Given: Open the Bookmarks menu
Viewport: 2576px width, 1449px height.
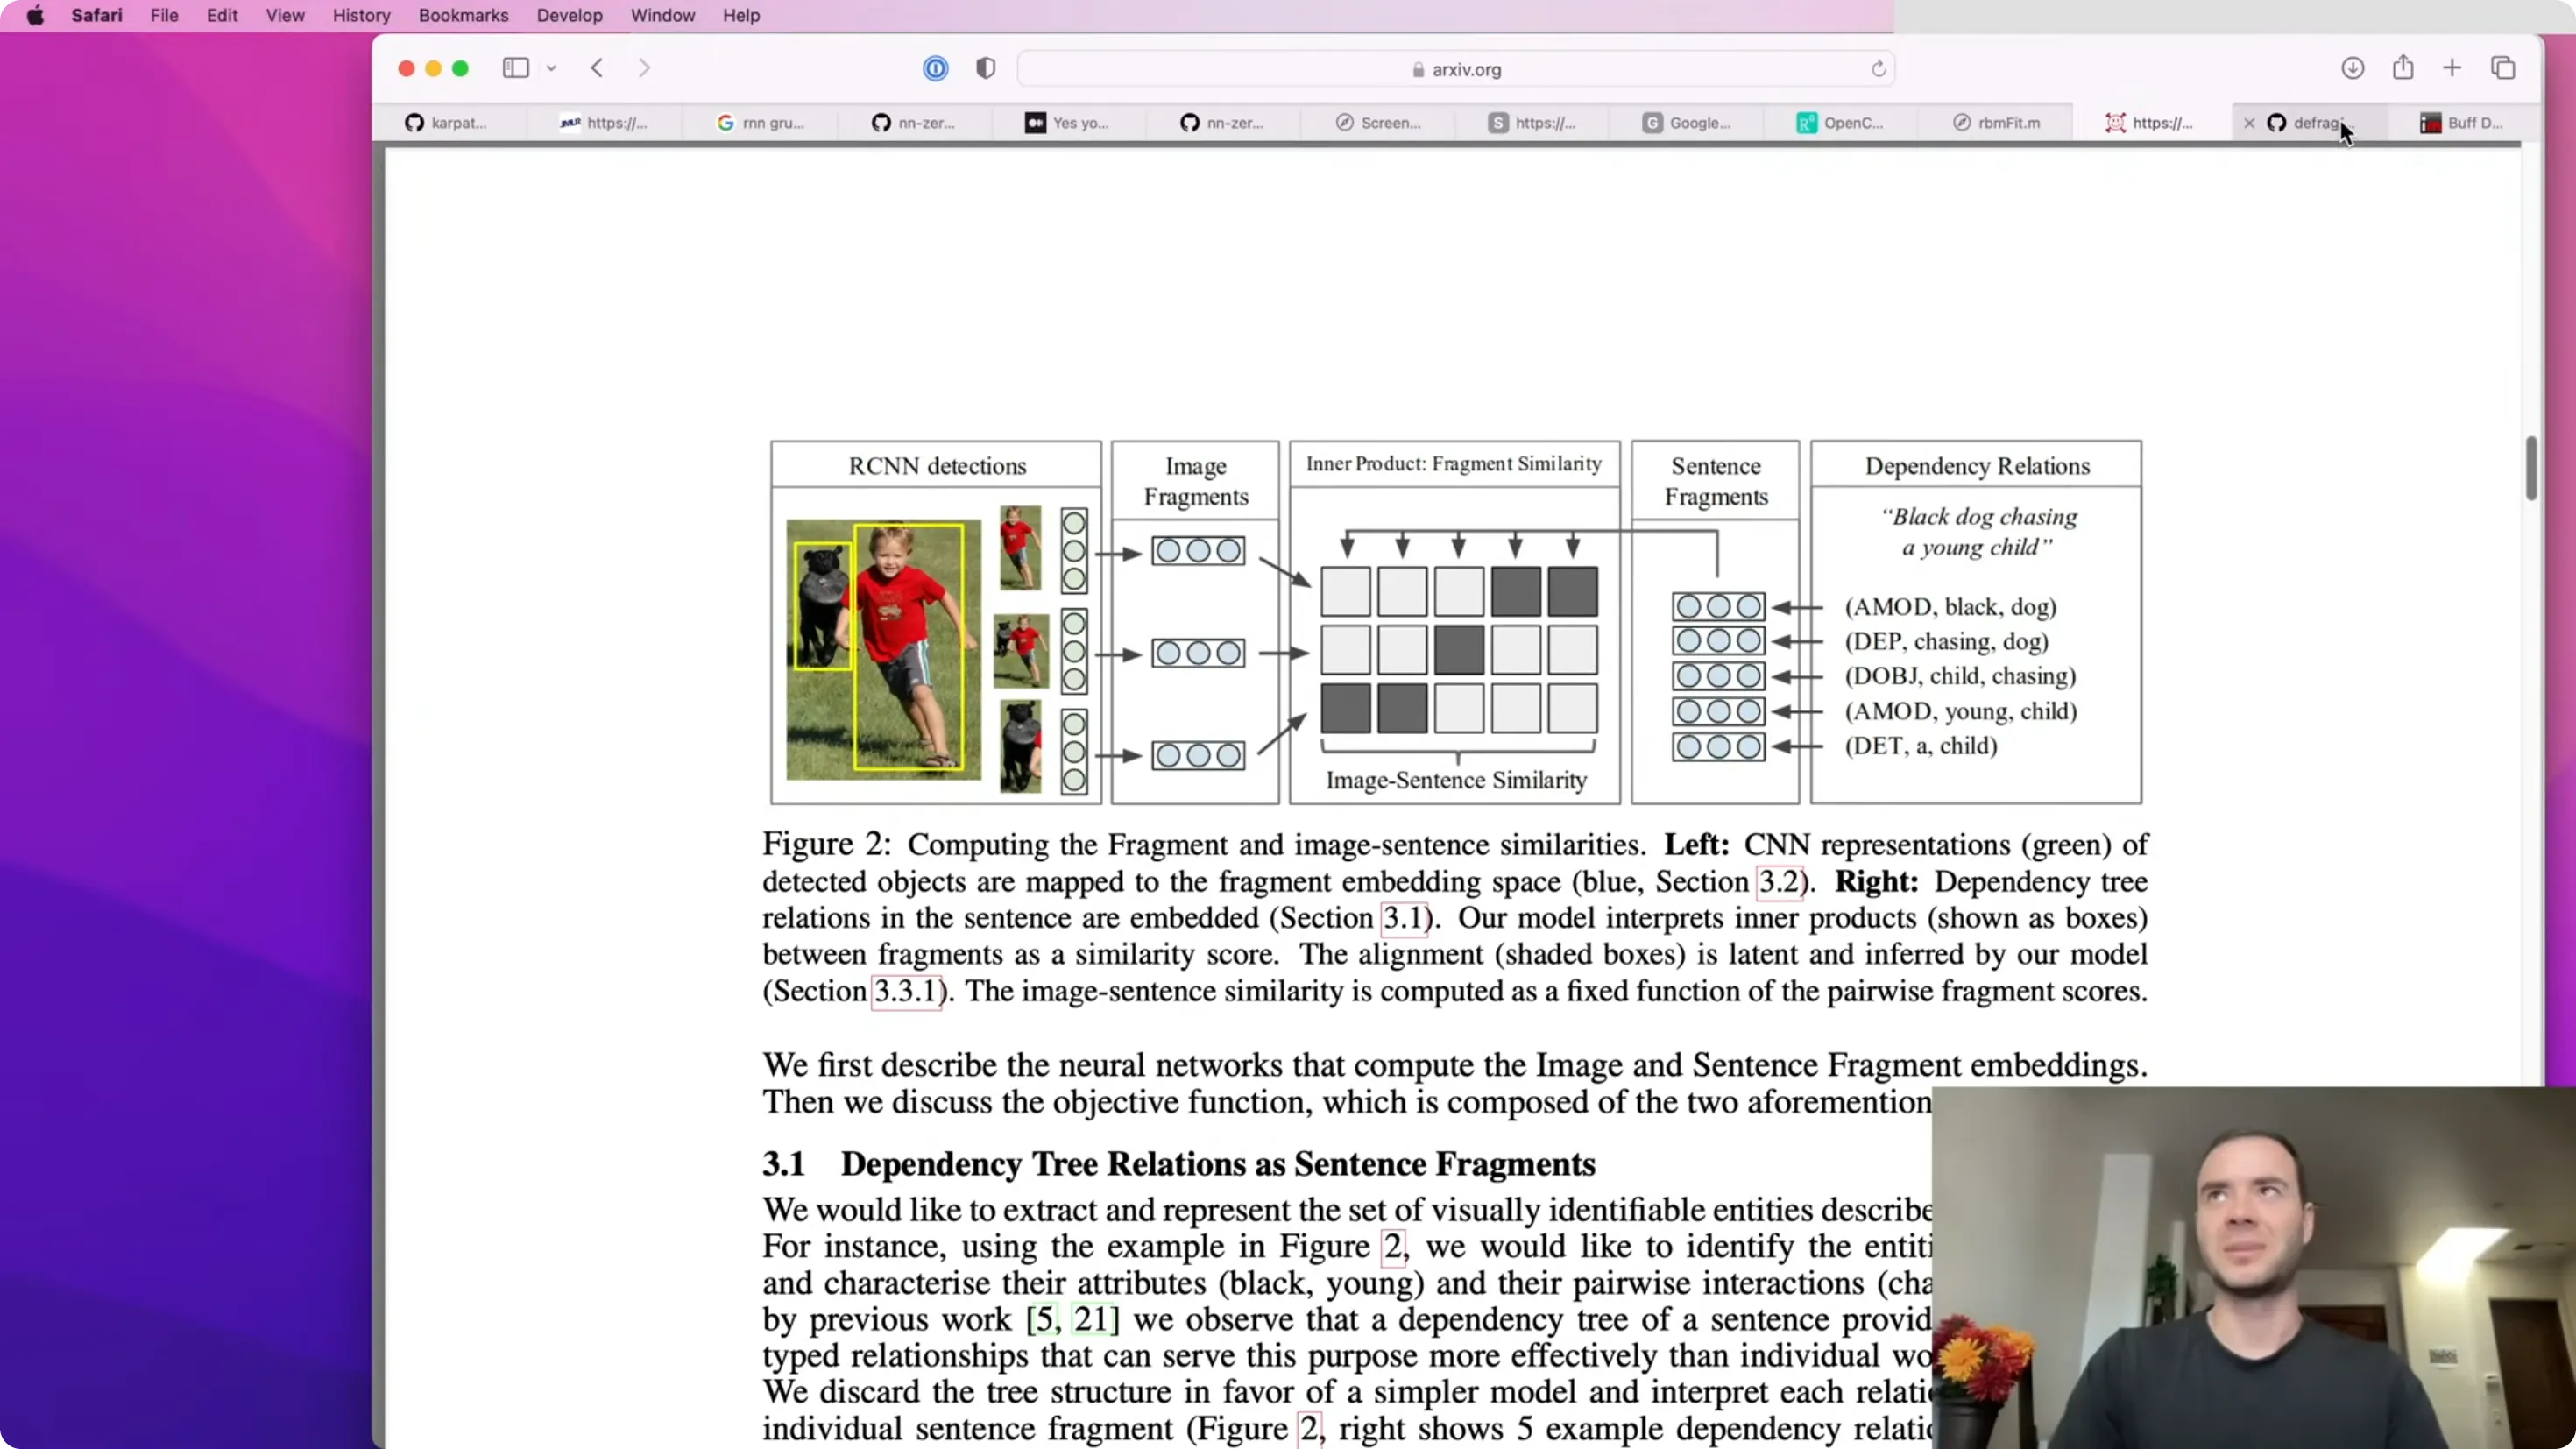Looking at the screenshot, I should tap(463, 15).
